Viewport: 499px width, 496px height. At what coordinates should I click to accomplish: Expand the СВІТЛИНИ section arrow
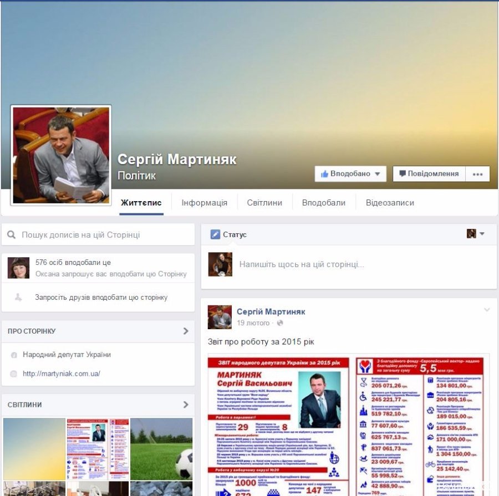coord(186,405)
